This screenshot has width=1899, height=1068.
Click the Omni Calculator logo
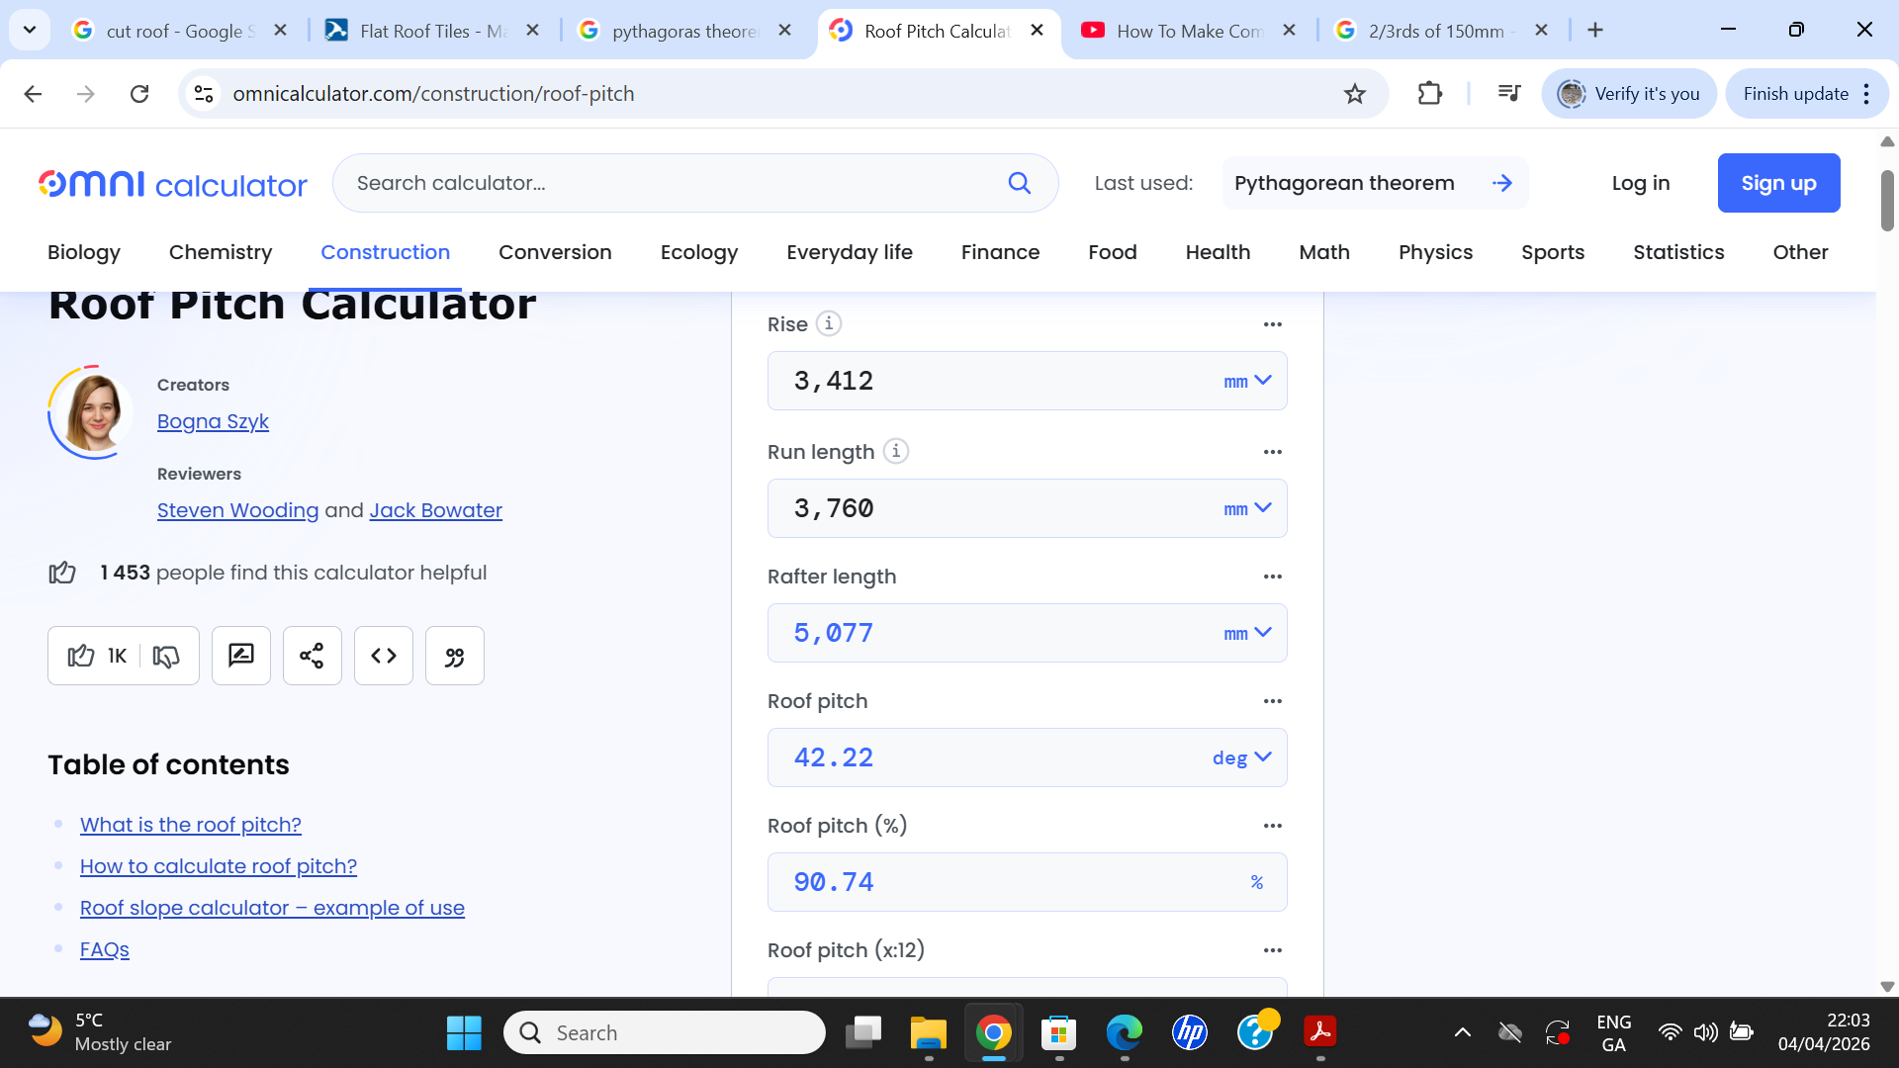point(171,183)
